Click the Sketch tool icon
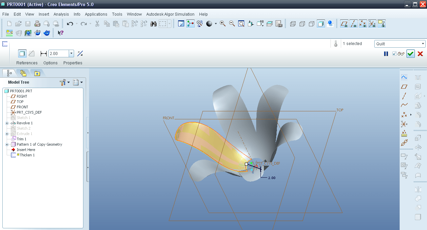This screenshot has width=427, height=230. point(404,77)
